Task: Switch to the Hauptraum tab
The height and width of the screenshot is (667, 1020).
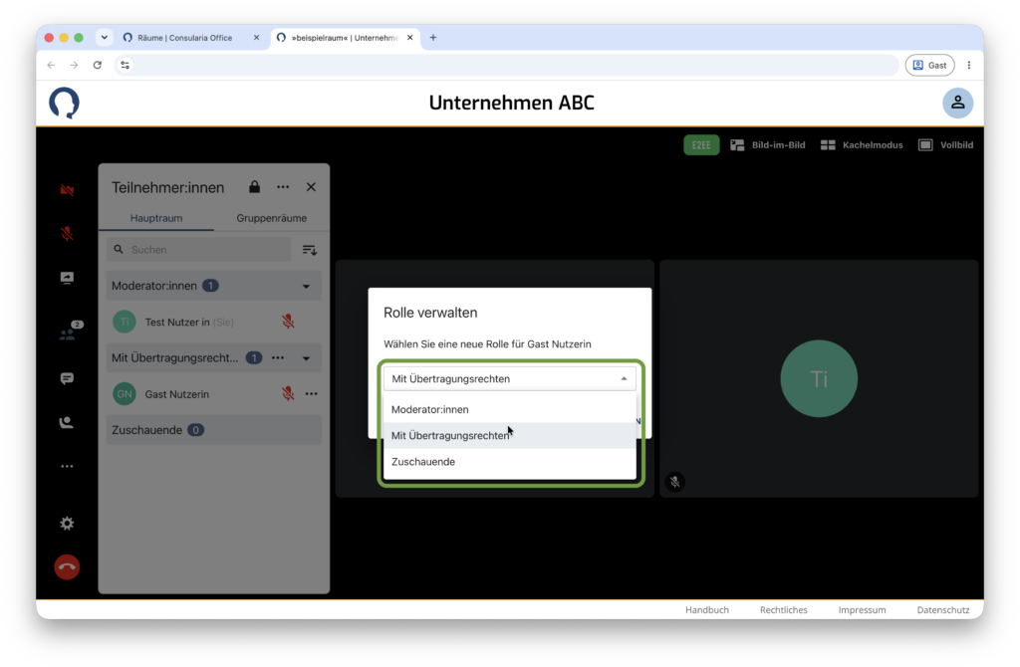Action: [x=156, y=218]
